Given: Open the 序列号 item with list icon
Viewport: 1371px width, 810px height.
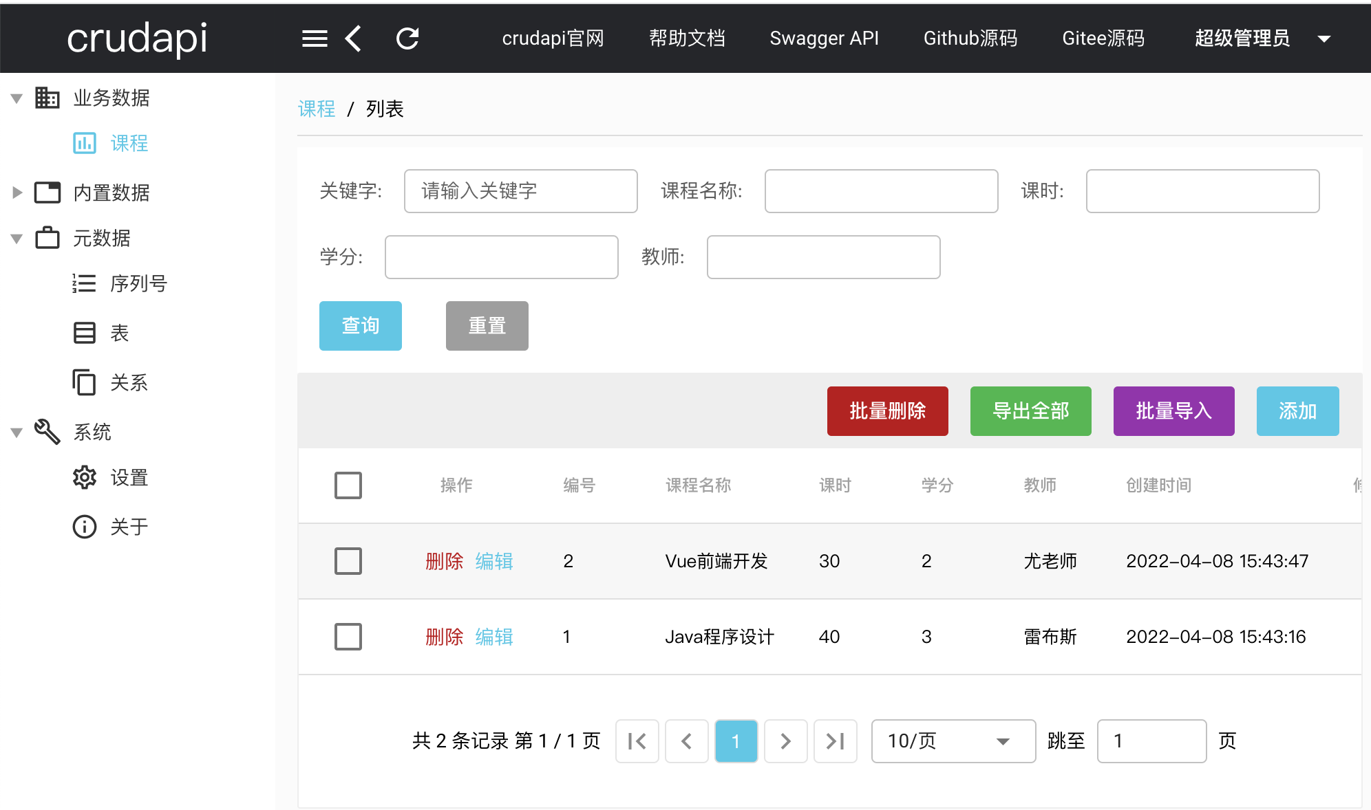Looking at the screenshot, I should [x=85, y=283].
